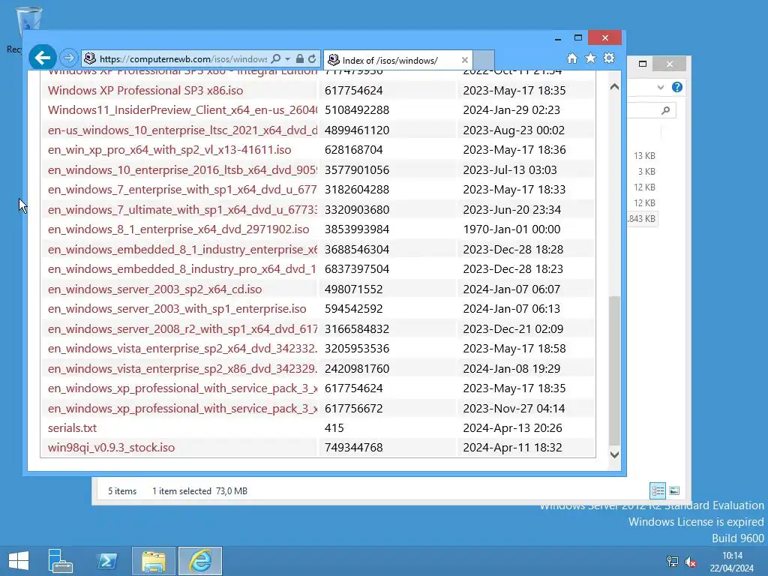The image size is (768, 576).
Task: Open Server Manager from taskbar
Action: pyautogui.click(x=60, y=560)
